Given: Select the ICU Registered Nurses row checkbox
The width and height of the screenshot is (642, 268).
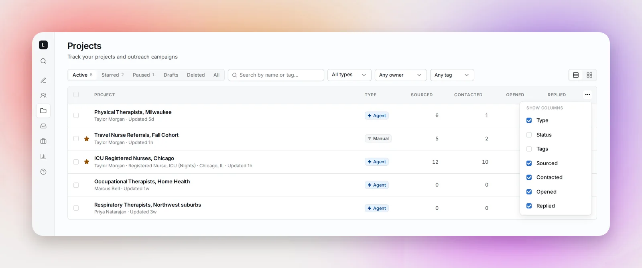Looking at the screenshot, I should tap(76, 162).
